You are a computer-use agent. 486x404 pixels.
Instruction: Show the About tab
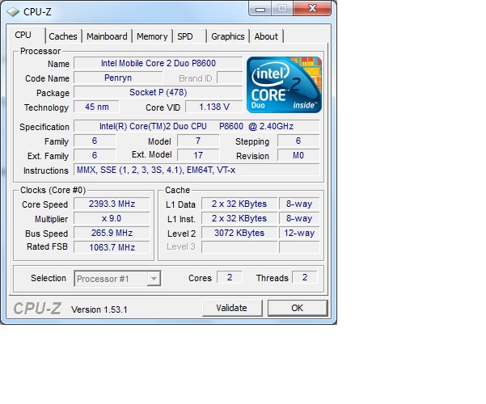click(x=266, y=36)
